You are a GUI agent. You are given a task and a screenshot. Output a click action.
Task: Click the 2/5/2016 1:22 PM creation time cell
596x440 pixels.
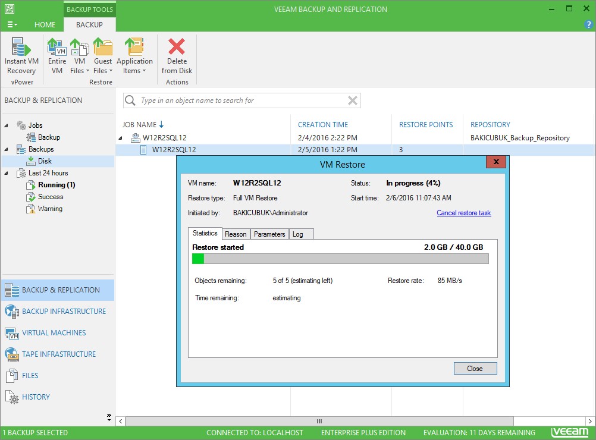pos(328,150)
